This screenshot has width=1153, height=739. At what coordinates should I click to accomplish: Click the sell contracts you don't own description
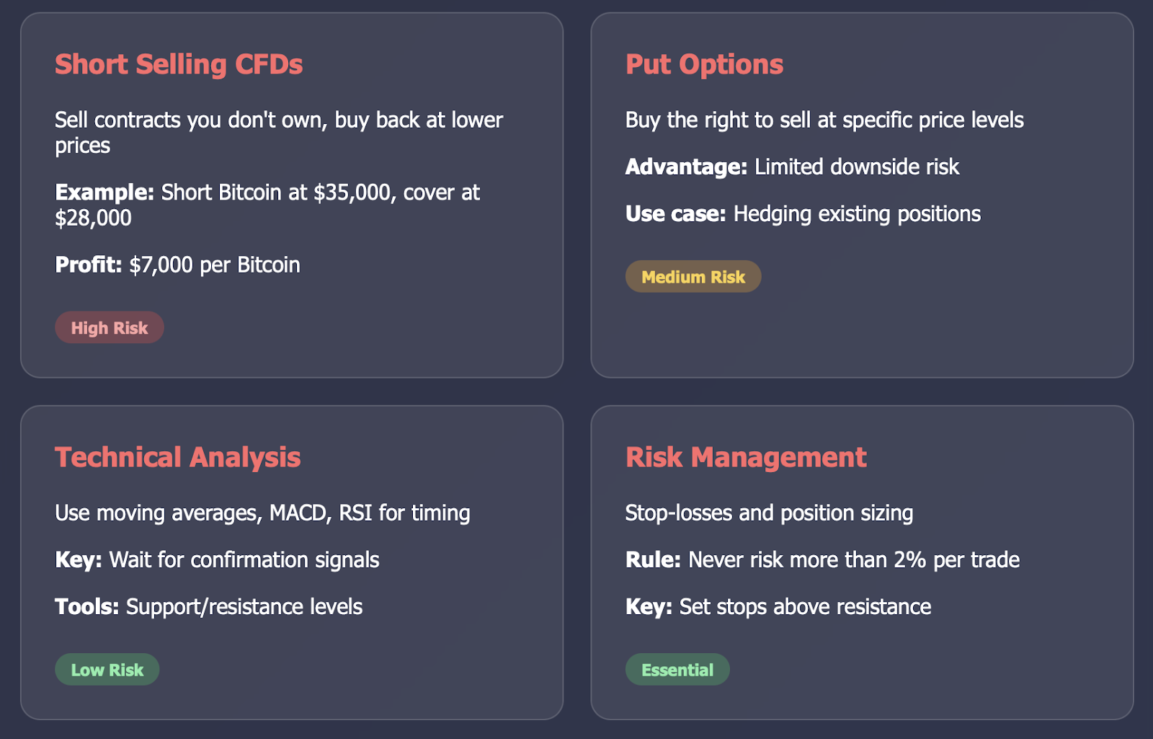[x=279, y=133]
